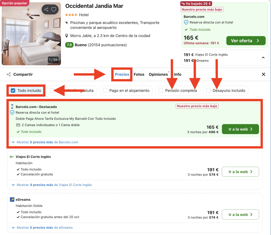Uncheck the Todo incluido filter
The width and height of the screenshot is (271, 235).
pos(13,91)
